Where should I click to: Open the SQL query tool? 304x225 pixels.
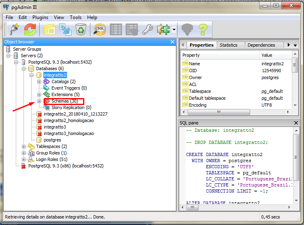click(x=100, y=29)
